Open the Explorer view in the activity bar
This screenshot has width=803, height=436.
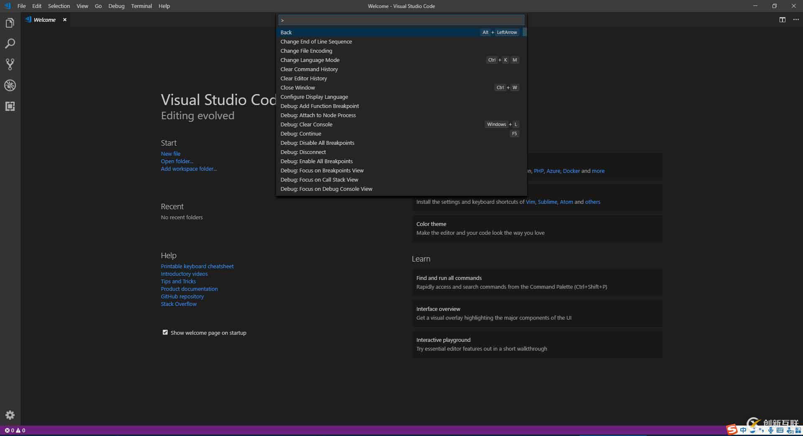tap(10, 23)
